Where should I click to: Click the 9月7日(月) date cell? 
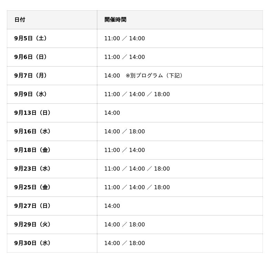coord(52,75)
